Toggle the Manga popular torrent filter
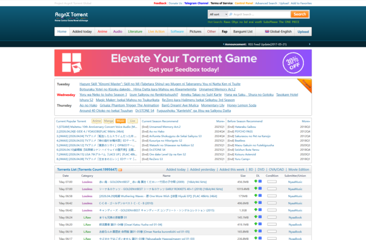This screenshot has width=366, height=240. [x=109, y=121]
